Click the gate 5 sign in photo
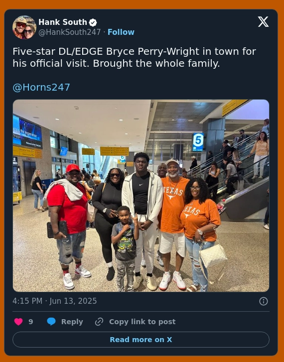The image size is (284, 362). [x=198, y=142]
